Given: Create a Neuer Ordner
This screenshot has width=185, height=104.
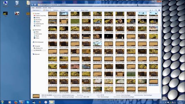Looking at the screenshot, I should click(85, 10).
